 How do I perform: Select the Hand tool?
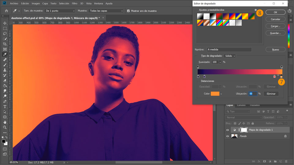click(x=5, y=122)
